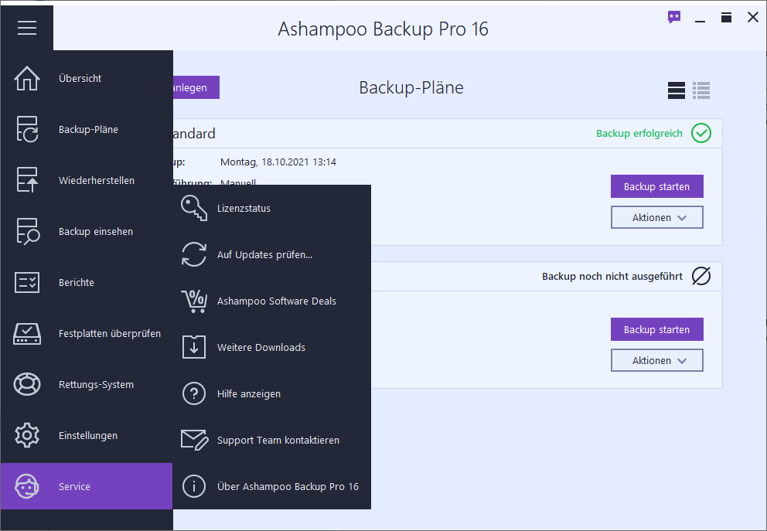Click the Backup-Pläne page heading
Image resolution: width=767 pixels, height=531 pixels.
(x=411, y=87)
